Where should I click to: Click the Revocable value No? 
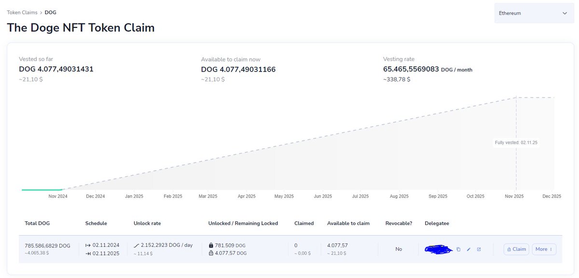(x=399, y=249)
